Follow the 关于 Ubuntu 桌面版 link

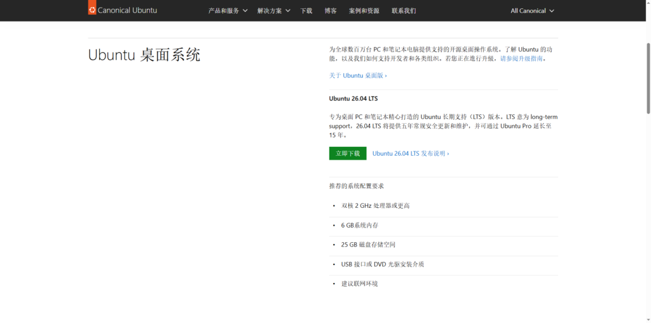click(x=359, y=76)
